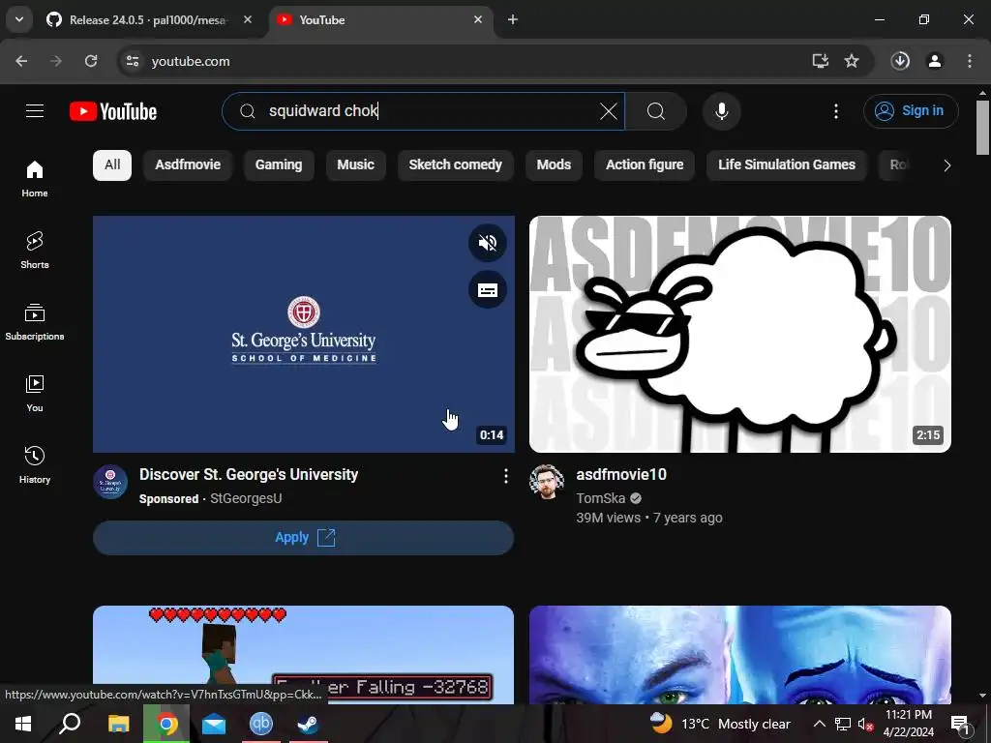The image size is (991, 743).
Task: Select the Gaming filter chip
Action: pyautogui.click(x=279, y=164)
